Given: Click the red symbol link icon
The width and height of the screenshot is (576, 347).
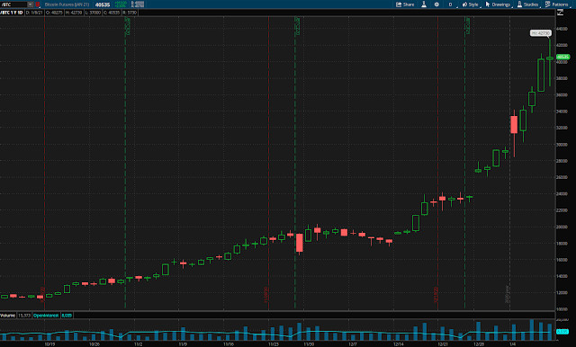Looking at the screenshot, I should [x=38, y=4].
